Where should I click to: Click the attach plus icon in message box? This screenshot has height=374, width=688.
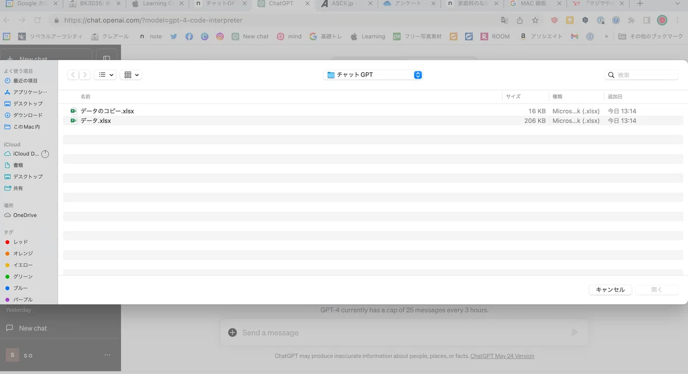tap(232, 332)
